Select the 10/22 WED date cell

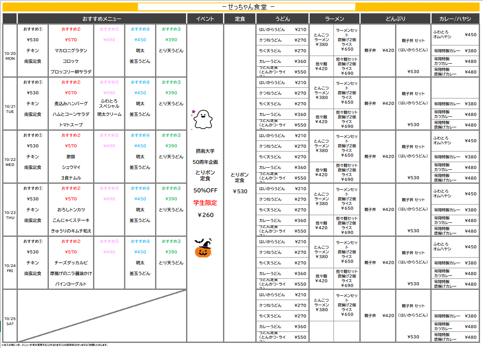pos(10,162)
